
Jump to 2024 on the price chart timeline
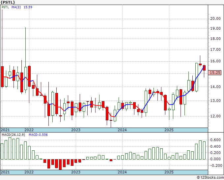coord(122,130)
